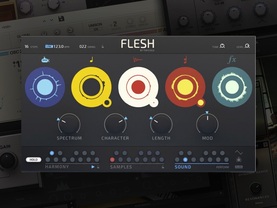Click small white bubble on Sample circle

pyautogui.click(x=154, y=103)
